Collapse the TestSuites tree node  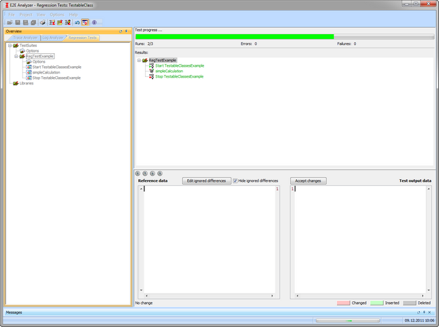[10, 46]
